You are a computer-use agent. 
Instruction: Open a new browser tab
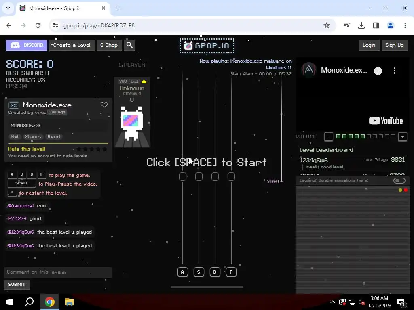pyautogui.click(x=118, y=8)
